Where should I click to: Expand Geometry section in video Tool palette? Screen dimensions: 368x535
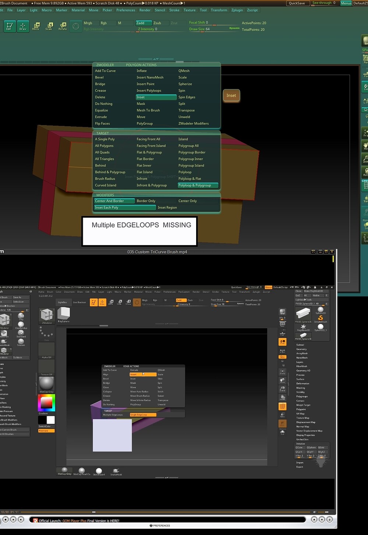(x=301, y=349)
